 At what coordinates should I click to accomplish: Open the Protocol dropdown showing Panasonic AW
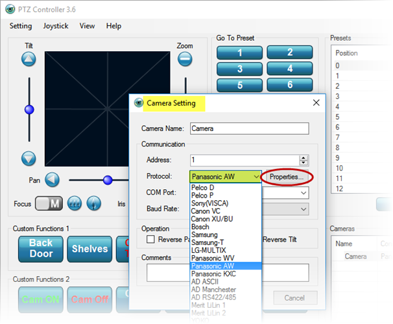click(225, 176)
